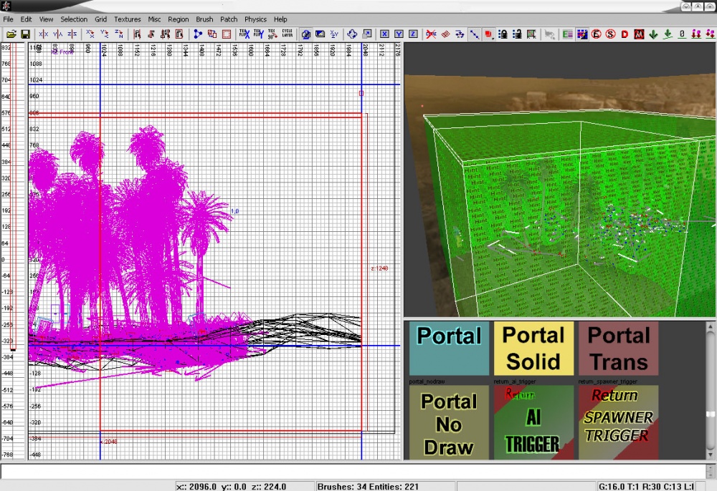Click the XYZ view switch icon

tap(334, 34)
